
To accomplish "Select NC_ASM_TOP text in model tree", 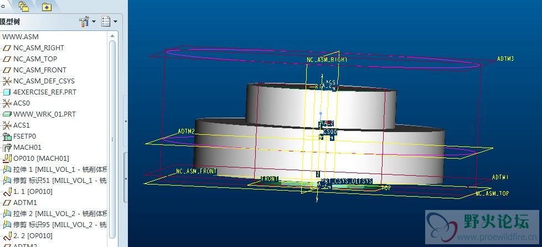I will click(35, 59).
